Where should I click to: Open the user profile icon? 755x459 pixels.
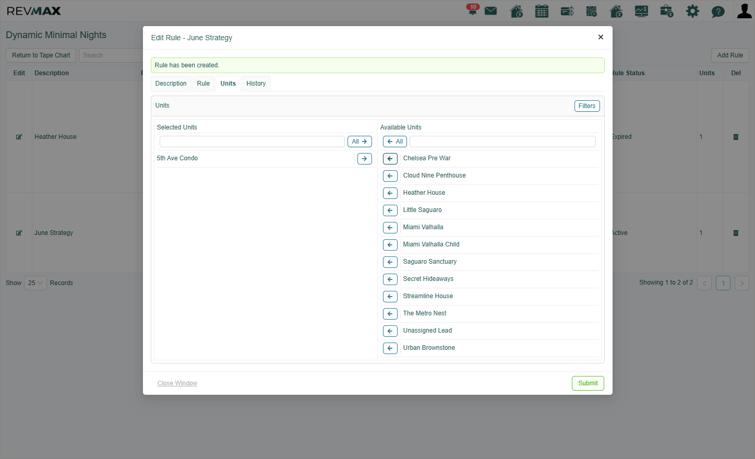pyautogui.click(x=745, y=11)
